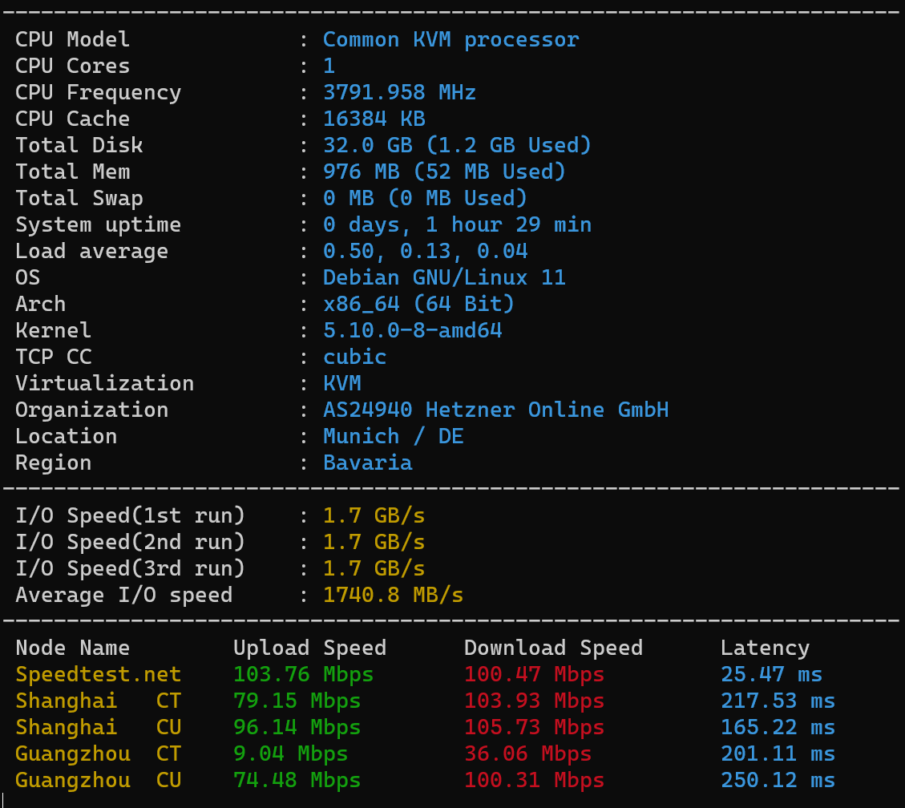Screen dimensions: 905x808
Task: Click the OS value Debian GNU/Linux 11
Action: click(444, 277)
